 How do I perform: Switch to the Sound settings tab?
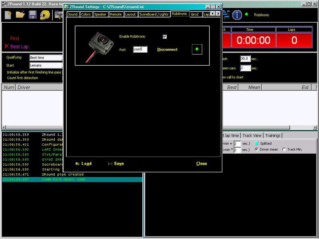click(73, 14)
